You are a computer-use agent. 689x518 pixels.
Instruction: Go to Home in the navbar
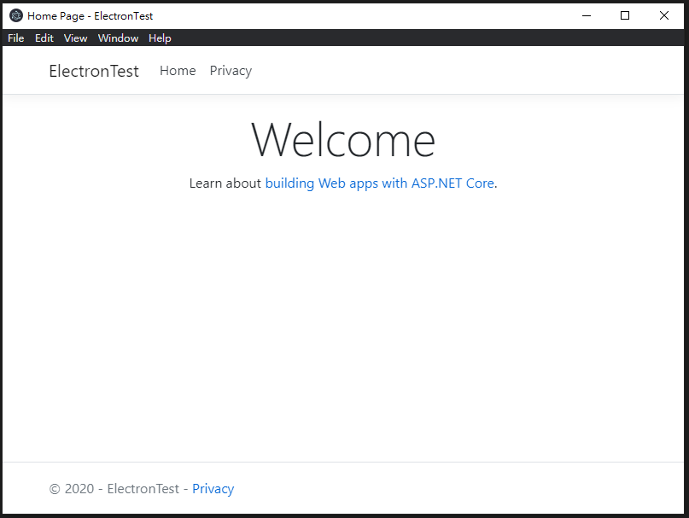coord(178,71)
